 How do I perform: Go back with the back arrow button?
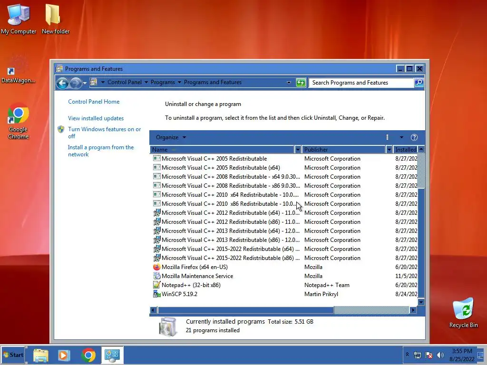[x=62, y=83]
